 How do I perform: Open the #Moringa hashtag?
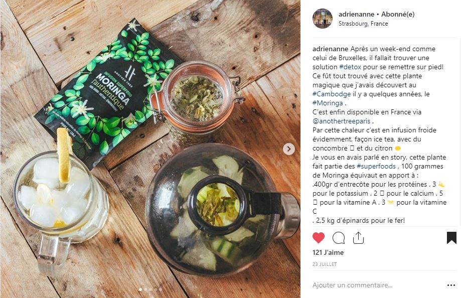click(328, 103)
